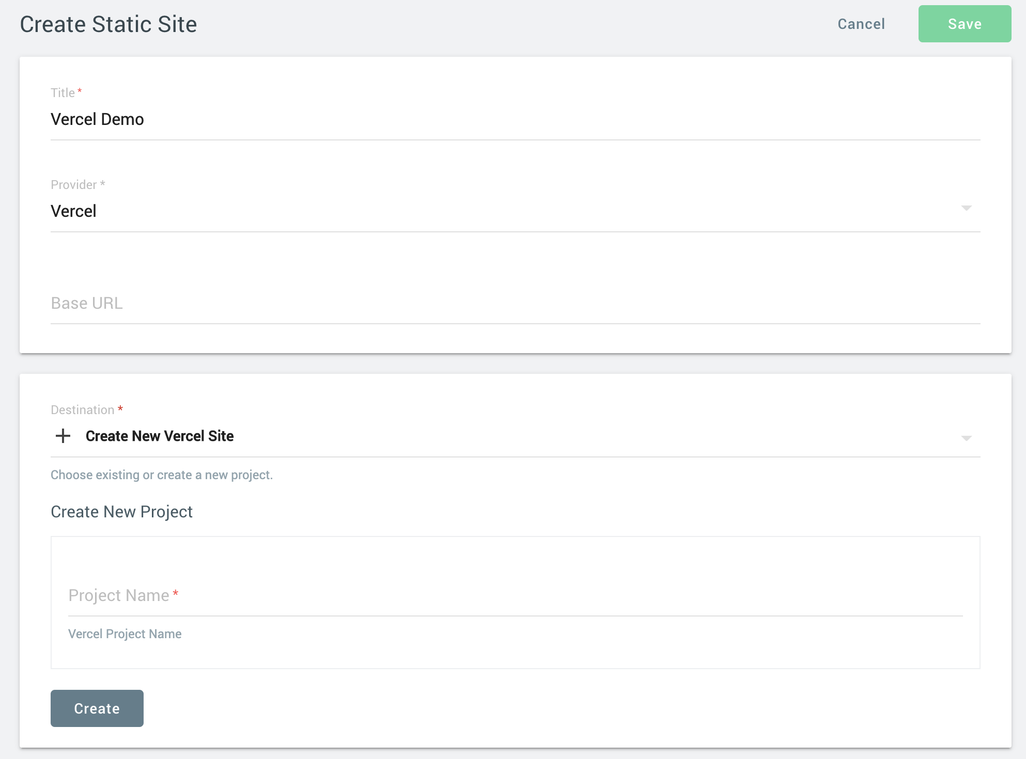
Task: Expand the Provider dropdown arrow
Action: [x=966, y=208]
